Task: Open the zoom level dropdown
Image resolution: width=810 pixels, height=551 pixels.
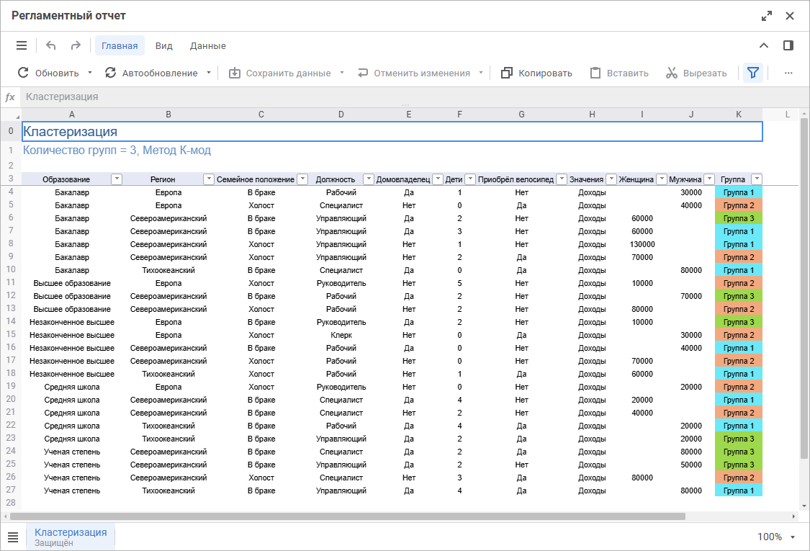Action: pyautogui.click(x=793, y=537)
